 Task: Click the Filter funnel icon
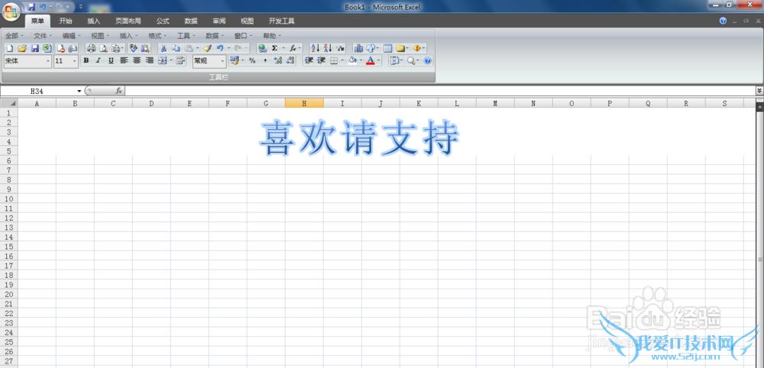340,48
